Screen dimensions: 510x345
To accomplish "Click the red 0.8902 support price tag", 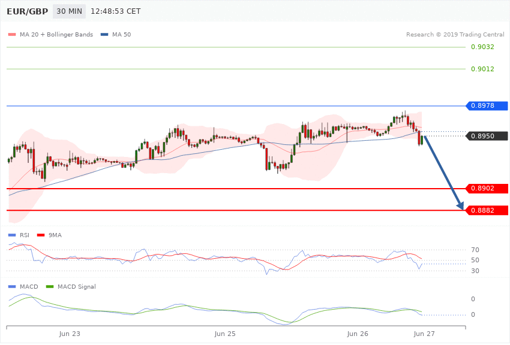I will click(x=487, y=188).
